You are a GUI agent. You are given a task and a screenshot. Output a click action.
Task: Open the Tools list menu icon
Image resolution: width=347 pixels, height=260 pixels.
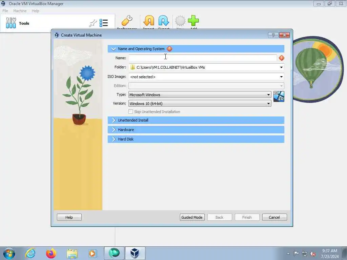click(104, 23)
